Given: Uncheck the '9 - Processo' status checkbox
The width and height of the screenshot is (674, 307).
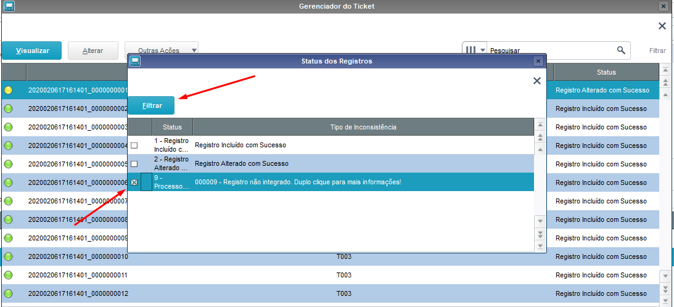Looking at the screenshot, I should tap(134, 182).
